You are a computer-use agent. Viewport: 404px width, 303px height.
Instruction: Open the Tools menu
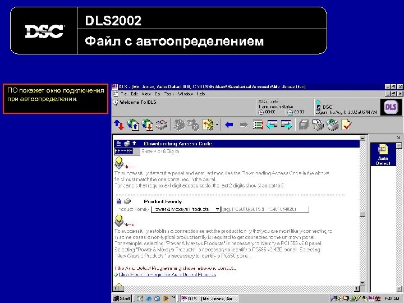click(169, 94)
